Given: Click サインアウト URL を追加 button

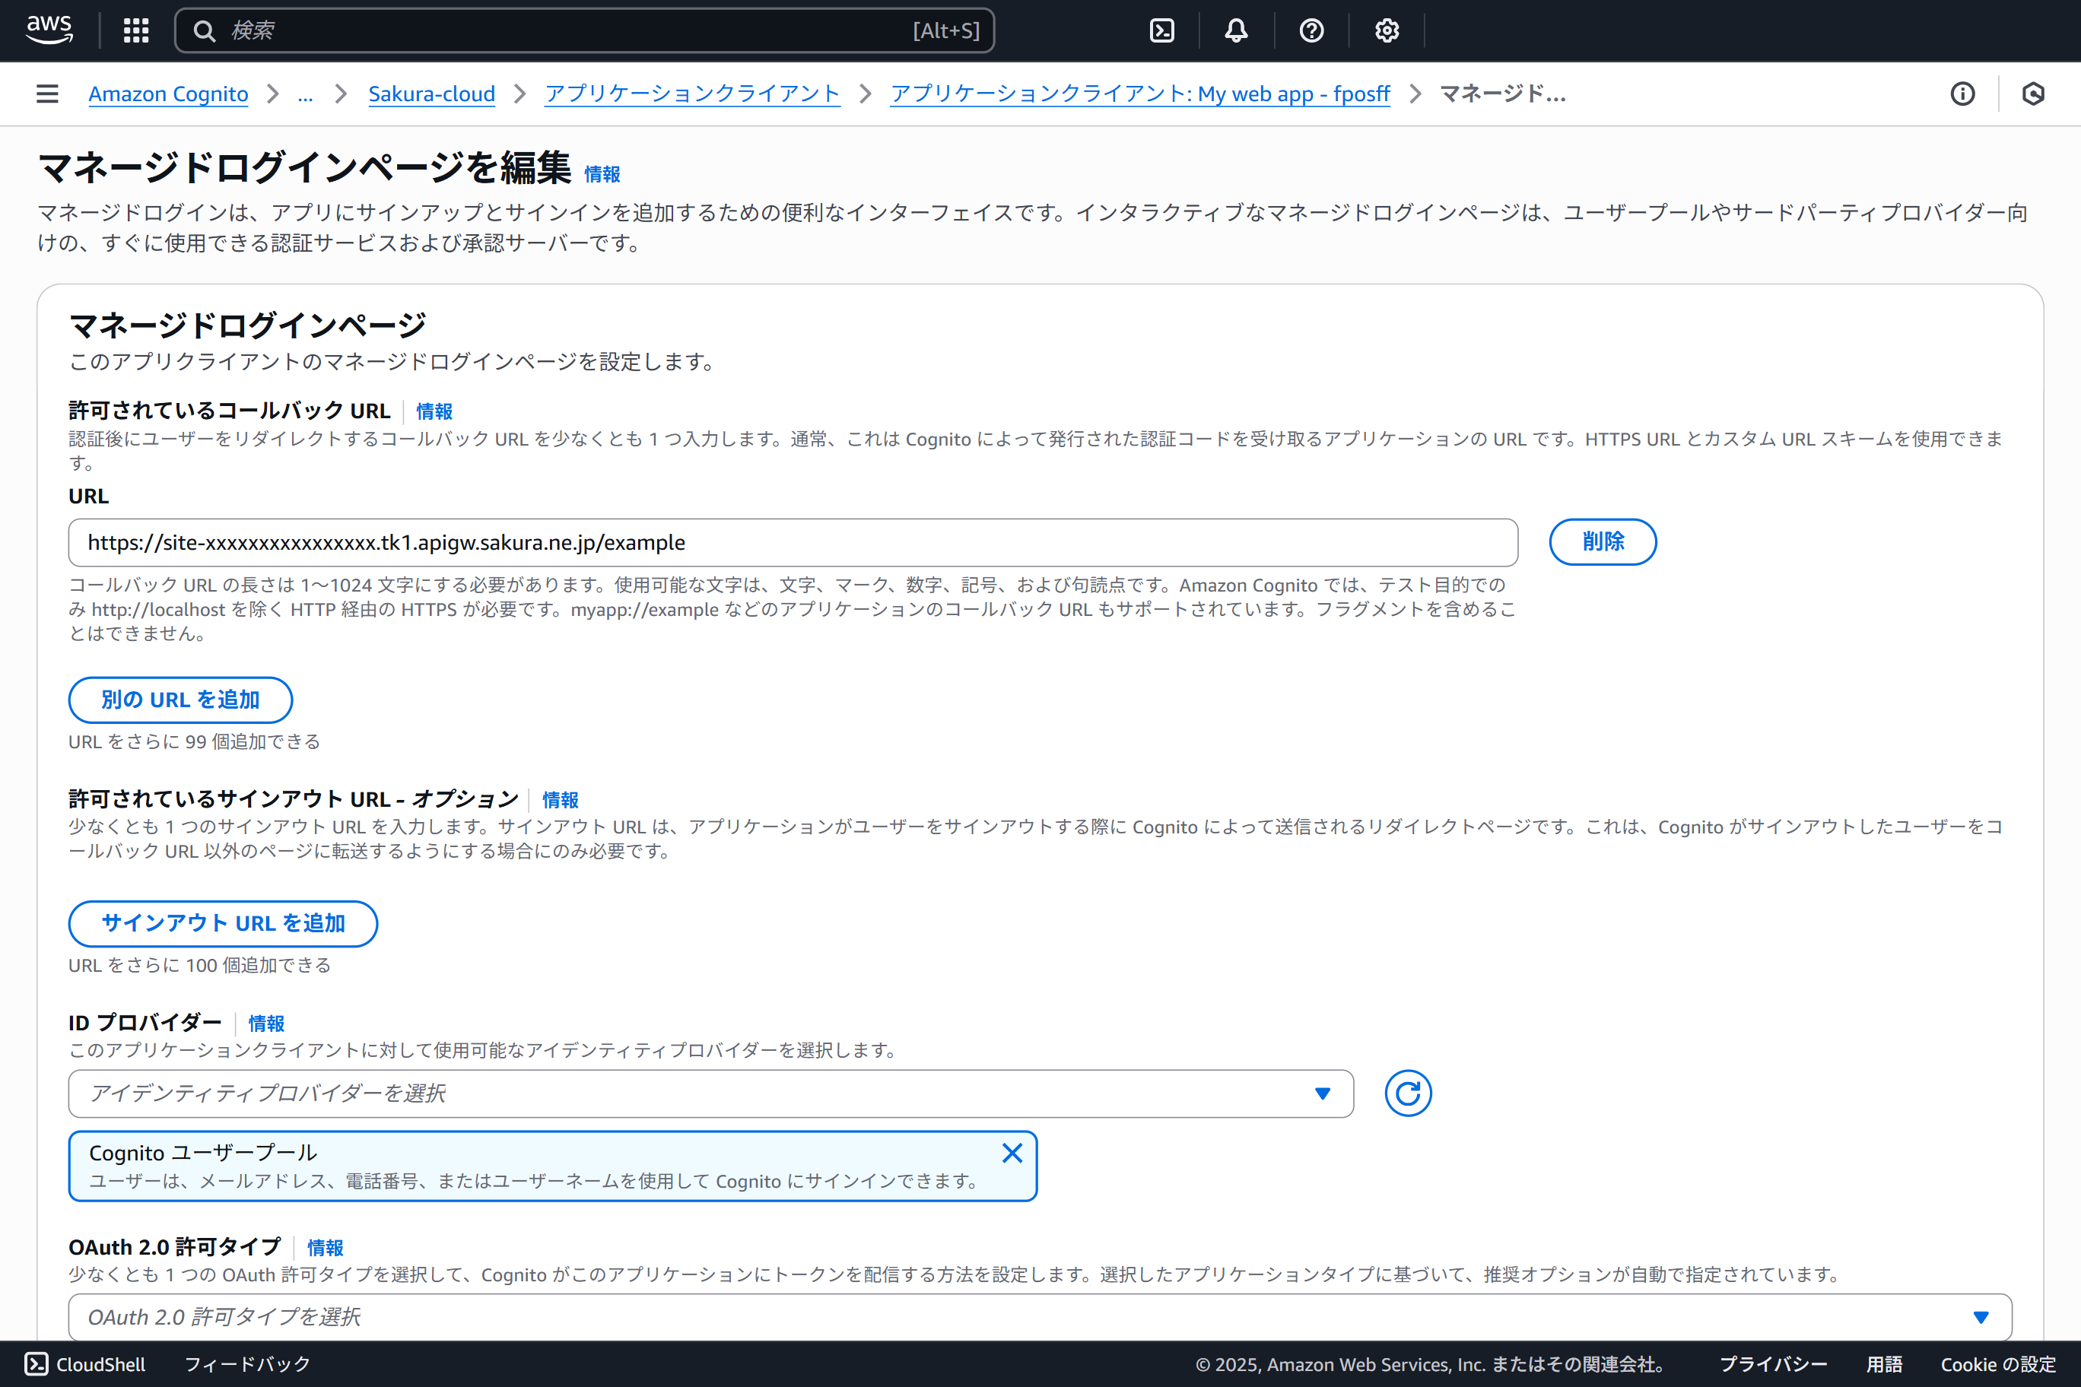Looking at the screenshot, I should point(223,923).
